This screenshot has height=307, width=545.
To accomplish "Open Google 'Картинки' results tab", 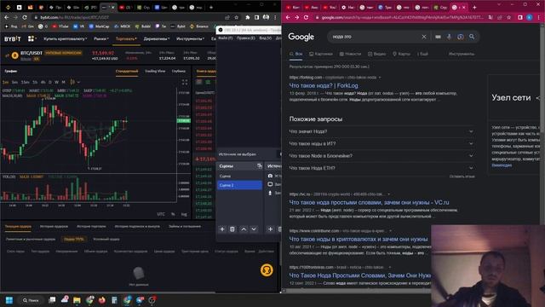I will pyautogui.click(x=321, y=54).
